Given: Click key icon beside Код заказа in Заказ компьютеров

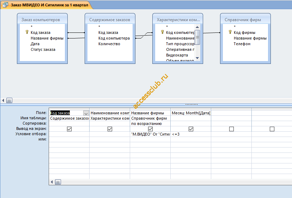Looking at the screenshot, I should [27, 32].
